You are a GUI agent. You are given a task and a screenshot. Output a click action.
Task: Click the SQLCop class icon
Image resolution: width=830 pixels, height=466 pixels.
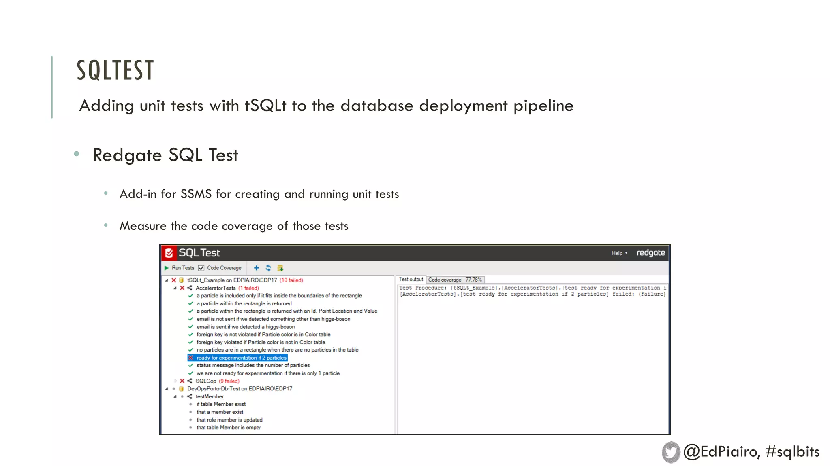[x=190, y=381]
